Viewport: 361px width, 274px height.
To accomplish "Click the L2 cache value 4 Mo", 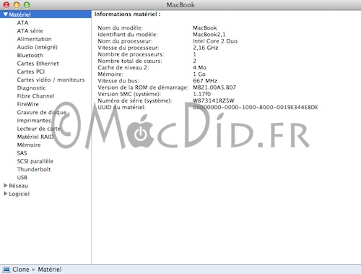I will (x=199, y=67).
